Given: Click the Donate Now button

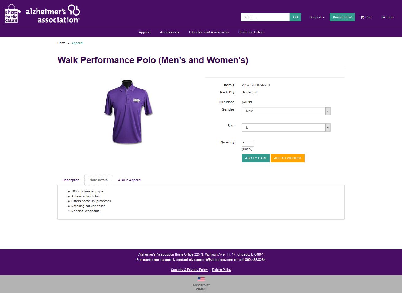Looking at the screenshot, I should [x=342, y=17].
